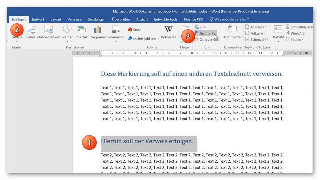Switch to the Layout ribbon tab

point(56,19)
